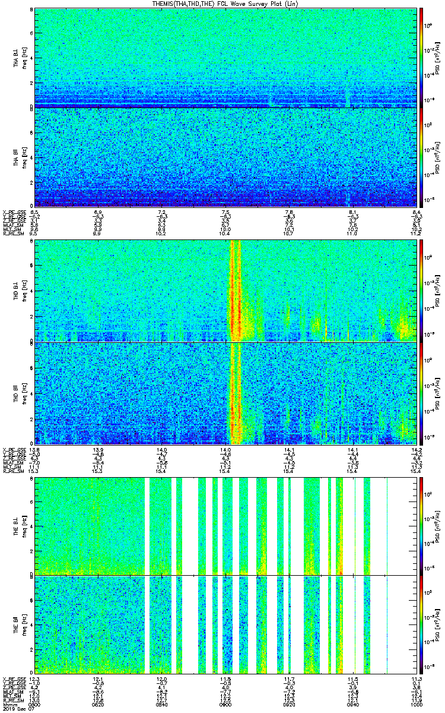Select the THD B-parallel spectrogram panel
The height and width of the screenshot is (713, 445).
point(224,393)
